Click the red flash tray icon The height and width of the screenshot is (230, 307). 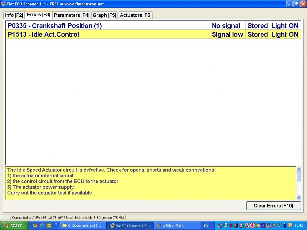pyautogui.click(x=253, y=226)
